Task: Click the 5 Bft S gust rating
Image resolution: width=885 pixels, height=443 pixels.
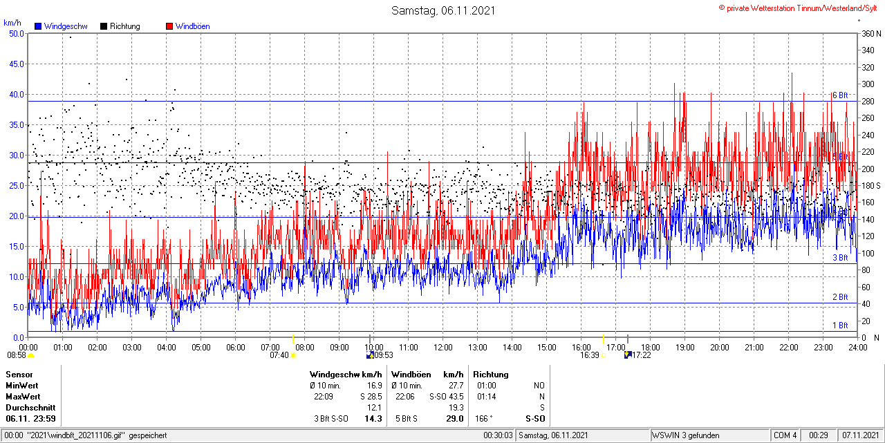Action: coord(407,419)
